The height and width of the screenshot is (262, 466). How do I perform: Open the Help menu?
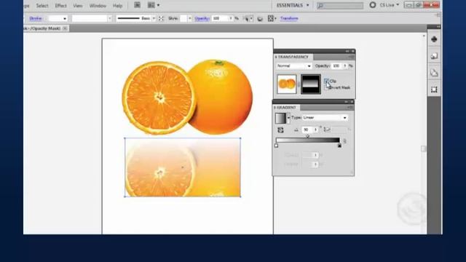click(117, 6)
